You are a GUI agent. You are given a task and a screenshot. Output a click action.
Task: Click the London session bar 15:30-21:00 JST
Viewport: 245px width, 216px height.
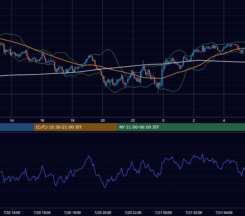[x=75, y=127]
